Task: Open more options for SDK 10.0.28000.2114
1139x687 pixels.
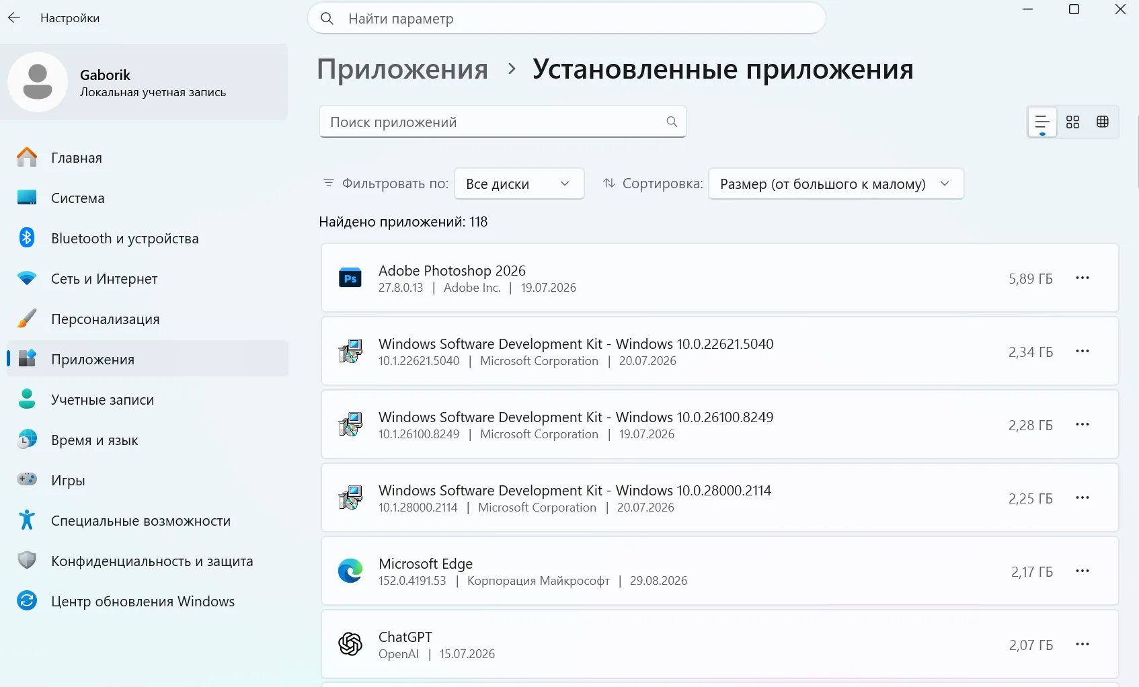Action: tap(1083, 498)
